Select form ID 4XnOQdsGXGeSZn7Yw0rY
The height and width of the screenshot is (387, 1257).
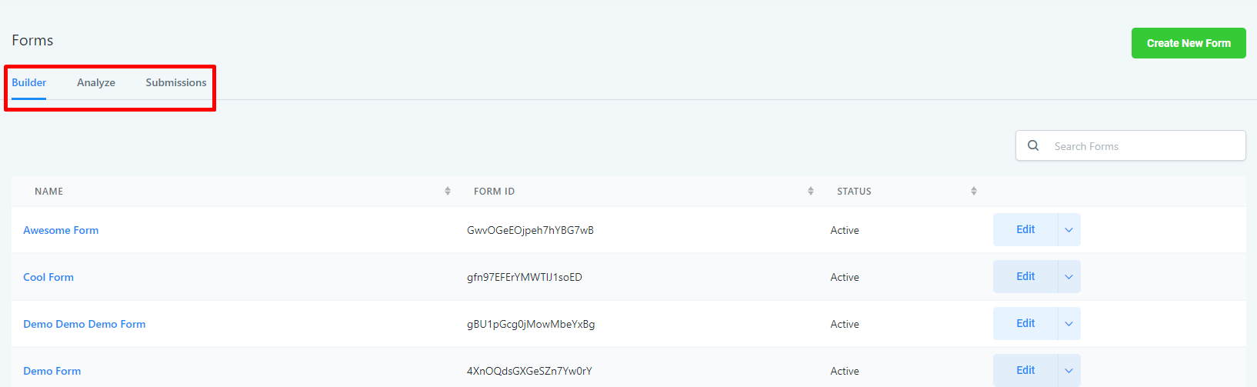(x=529, y=371)
